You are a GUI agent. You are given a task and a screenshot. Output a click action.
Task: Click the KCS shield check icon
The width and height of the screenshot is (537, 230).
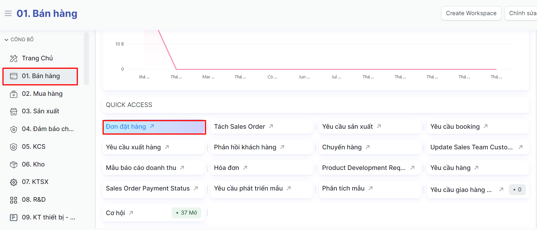click(x=14, y=147)
